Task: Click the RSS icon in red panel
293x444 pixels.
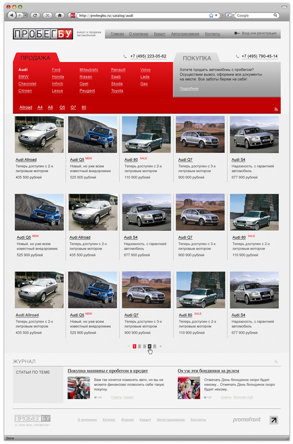Action: 276,109
